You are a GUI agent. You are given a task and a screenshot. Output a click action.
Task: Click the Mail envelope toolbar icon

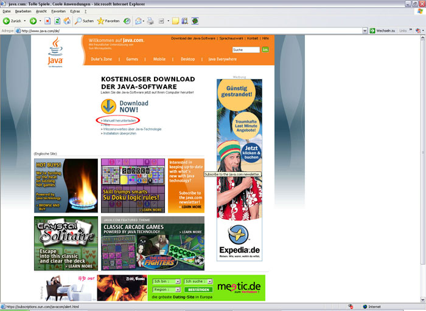139,21
